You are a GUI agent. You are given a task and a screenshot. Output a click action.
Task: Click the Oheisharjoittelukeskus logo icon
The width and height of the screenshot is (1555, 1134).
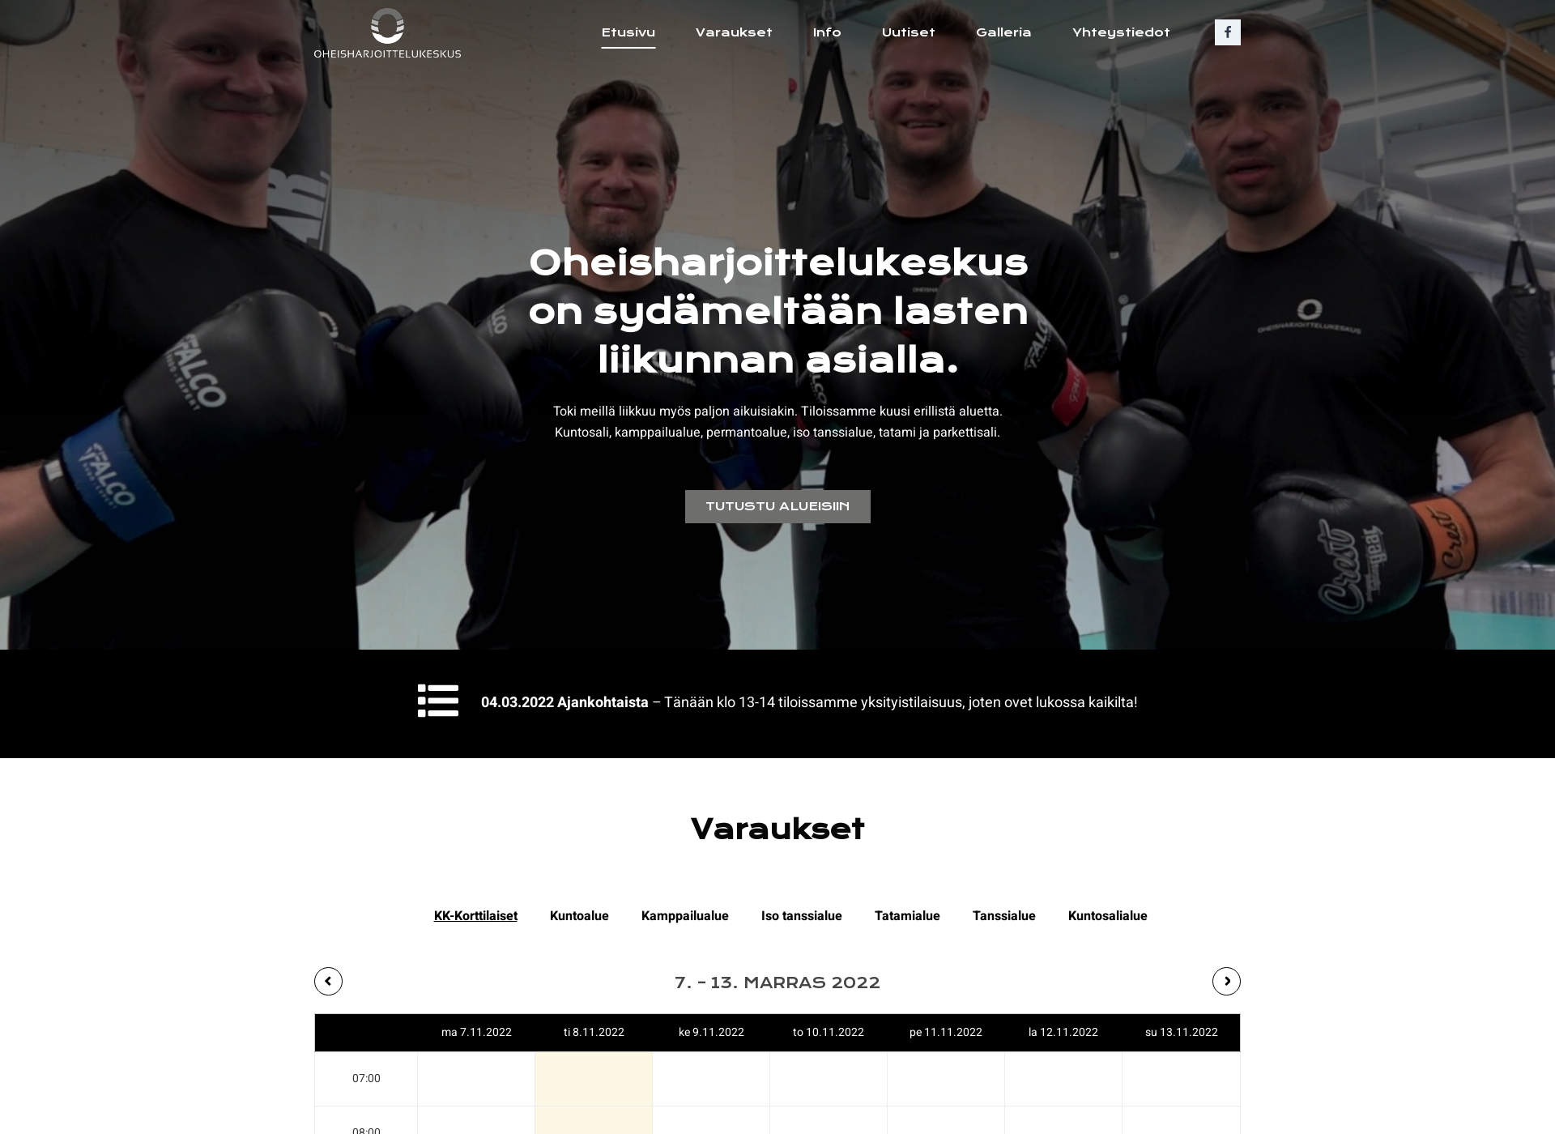386,25
